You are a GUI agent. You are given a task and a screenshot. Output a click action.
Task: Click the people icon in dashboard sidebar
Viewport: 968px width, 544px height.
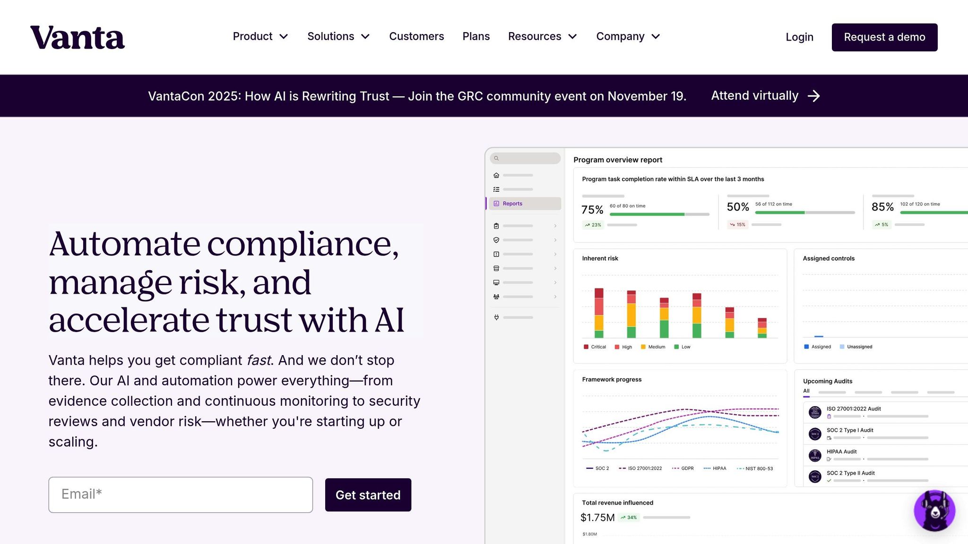496,297
